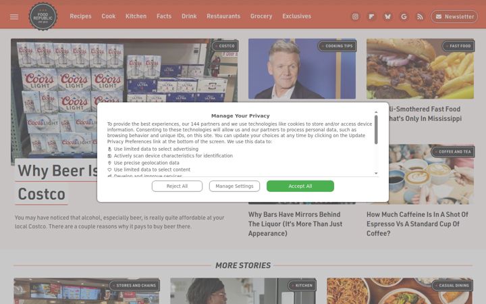The width and height of the screenshot is (486, 304).
Task: Open the RSS feed icon
Action: pyautogui.click(x=420, y=16)
